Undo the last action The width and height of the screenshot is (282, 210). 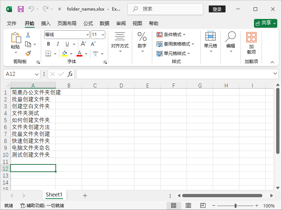pos(31,9)
